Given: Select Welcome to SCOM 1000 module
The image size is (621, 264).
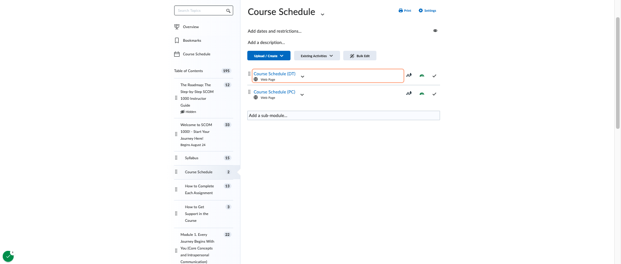Looking at the screenshot, I should 196,132.
